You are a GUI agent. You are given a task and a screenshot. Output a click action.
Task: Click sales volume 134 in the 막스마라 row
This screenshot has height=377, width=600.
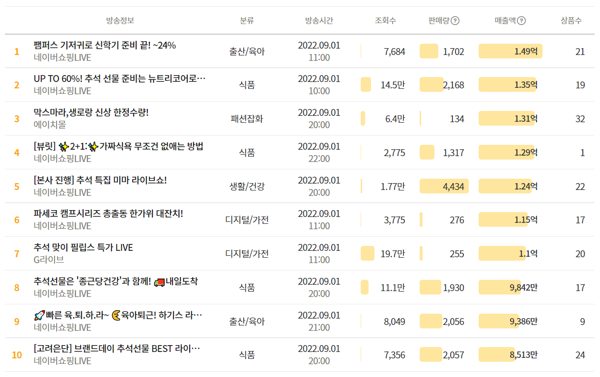coord(457,119)
